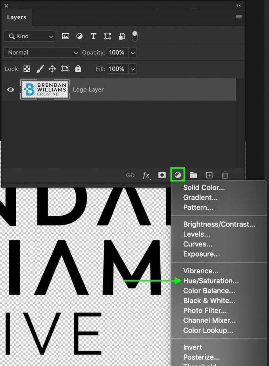This screenshot has height=366, width=269.
Task: Click the link layers icon
Action: (130, 175)
